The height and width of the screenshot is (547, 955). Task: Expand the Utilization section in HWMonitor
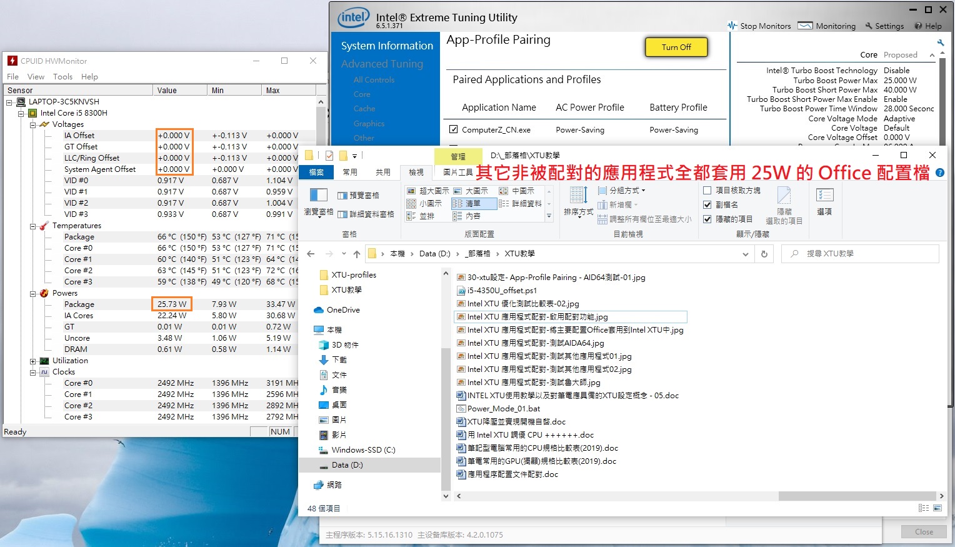(x=32, y=361)
